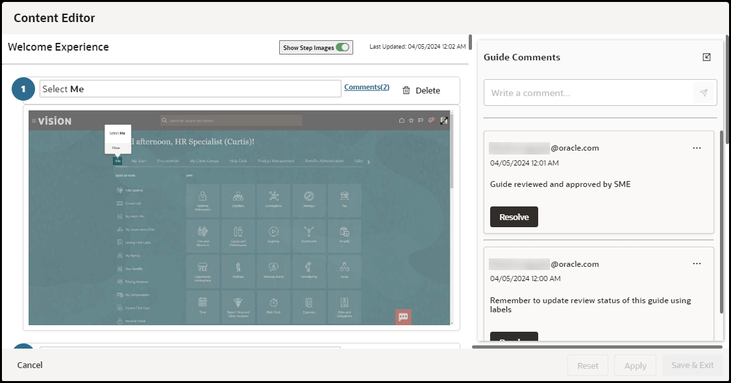Select the Help Desk tab in step image
The image size is (731, 383).
(x=238, y=161)
